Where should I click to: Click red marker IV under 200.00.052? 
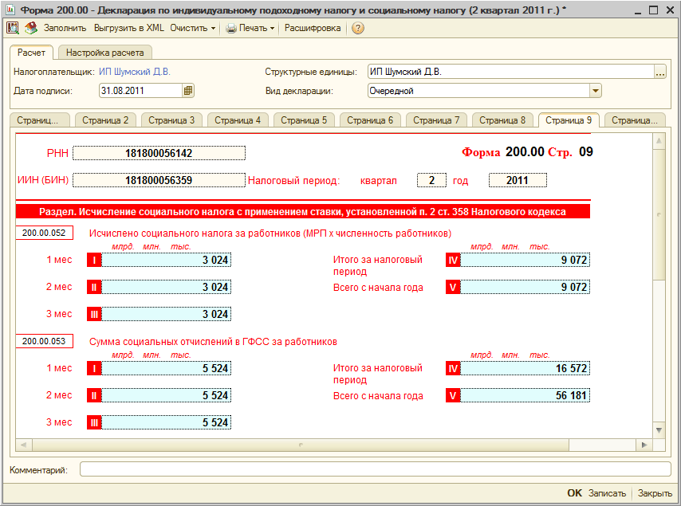pyautogui.click(x=453, y=260)
